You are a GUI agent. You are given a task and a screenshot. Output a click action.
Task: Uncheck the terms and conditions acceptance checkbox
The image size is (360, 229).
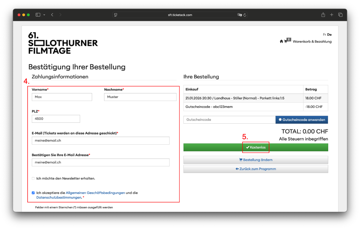tap(33, 193)
